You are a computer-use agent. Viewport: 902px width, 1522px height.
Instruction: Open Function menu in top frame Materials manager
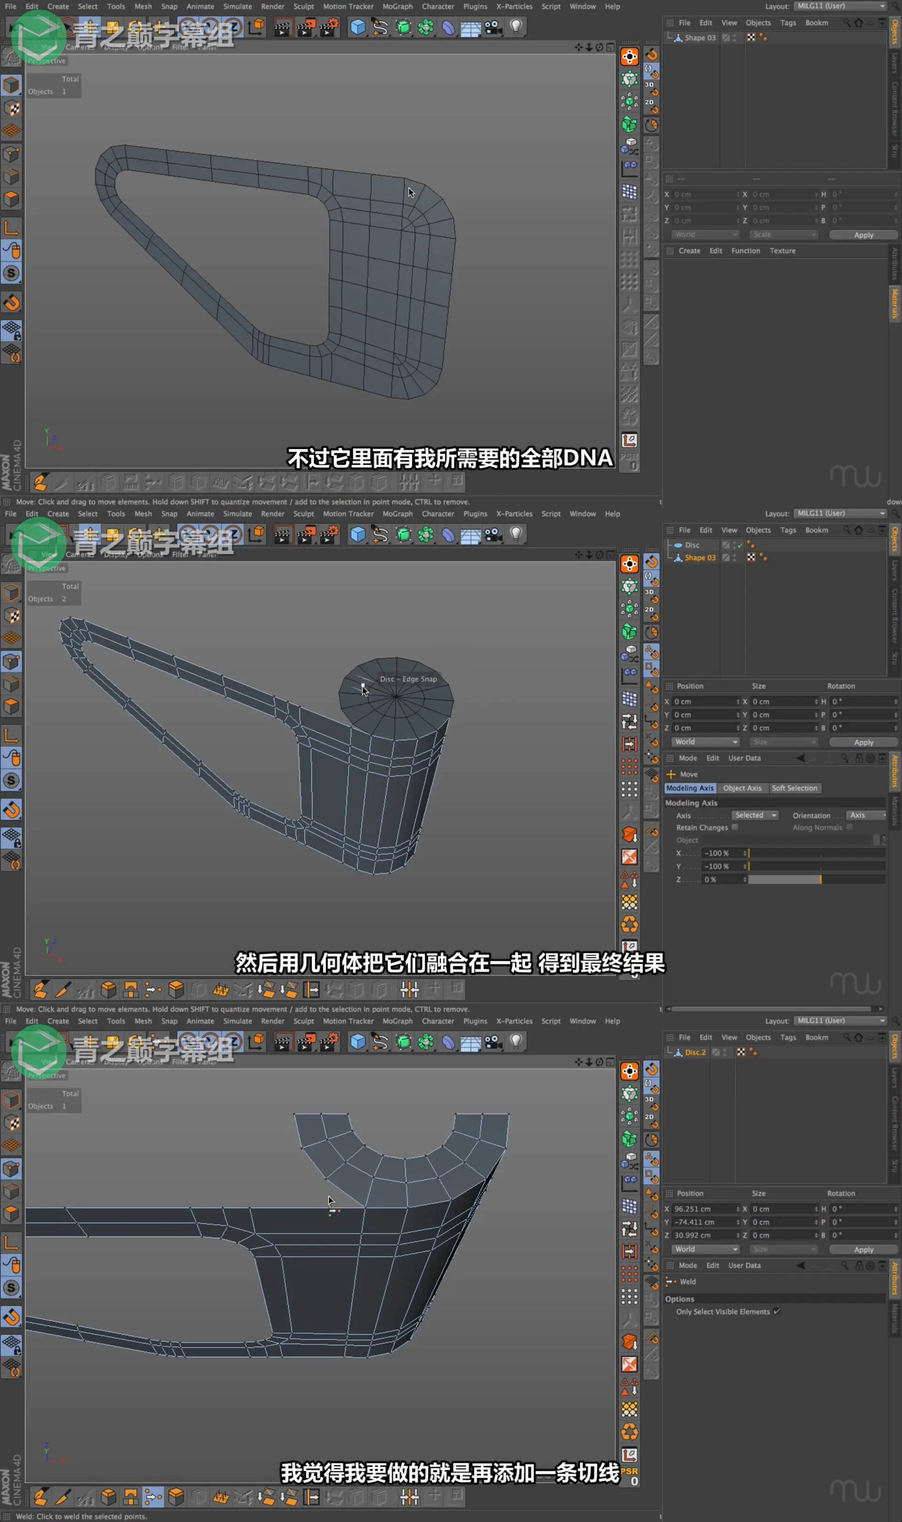point(745,250)
